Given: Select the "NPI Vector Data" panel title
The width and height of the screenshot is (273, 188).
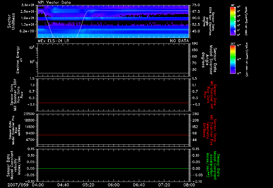Looking at the screenshot, I should point(54,2).
